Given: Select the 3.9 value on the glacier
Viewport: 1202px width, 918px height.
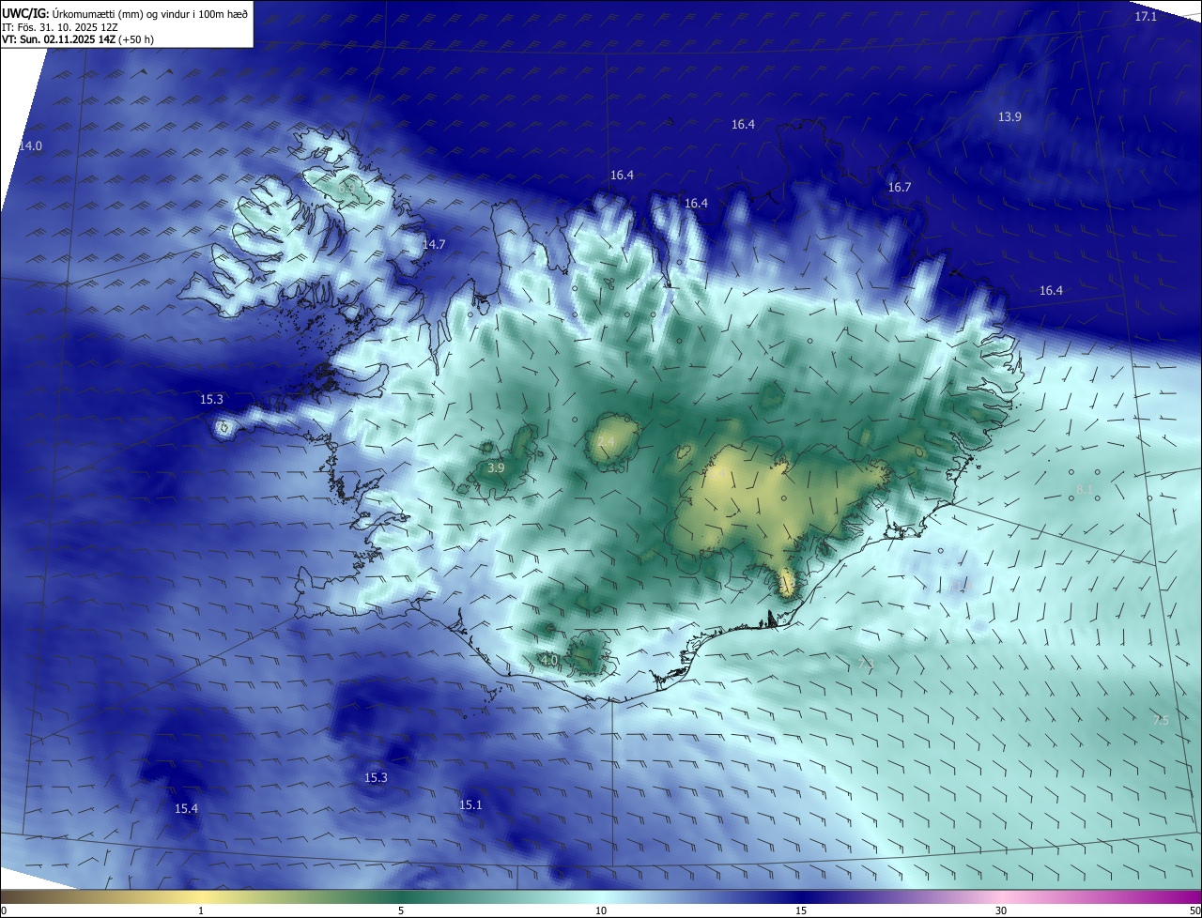Looking at the screenshot, I should [x=497, y=467].
